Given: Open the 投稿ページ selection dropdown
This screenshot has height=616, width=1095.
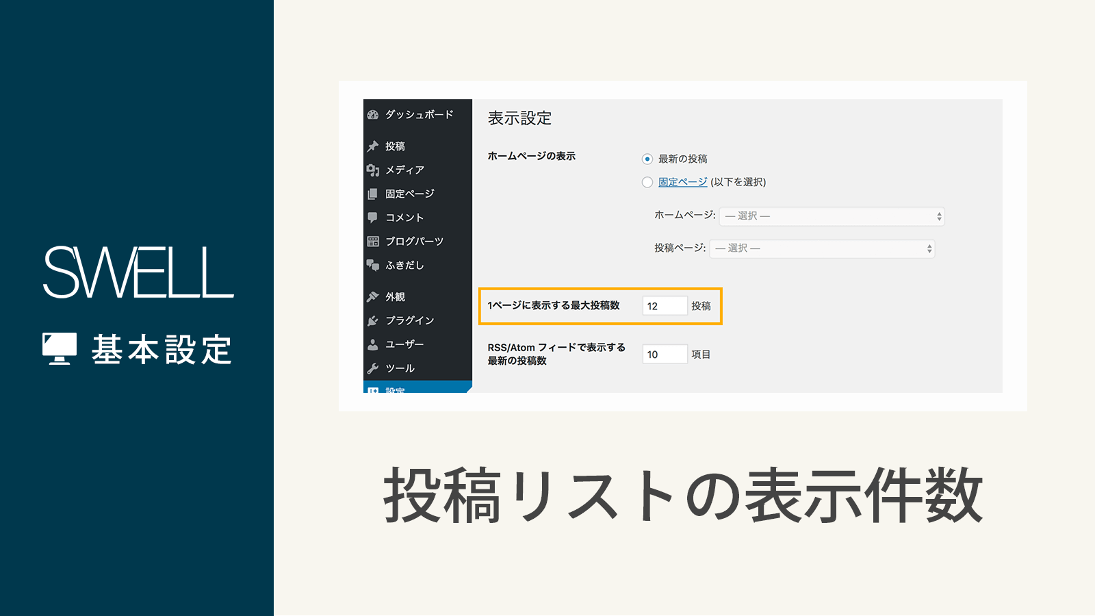Looking at the screenshot, I should pyautogui.click(x=821, y=248).
